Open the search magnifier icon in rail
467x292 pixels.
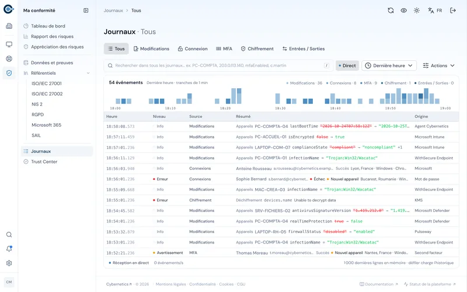9,235
